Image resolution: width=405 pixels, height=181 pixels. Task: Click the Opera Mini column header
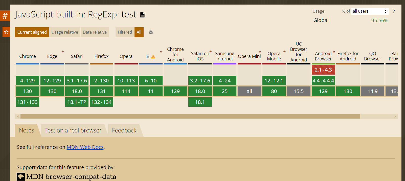(x=249, y=56)
